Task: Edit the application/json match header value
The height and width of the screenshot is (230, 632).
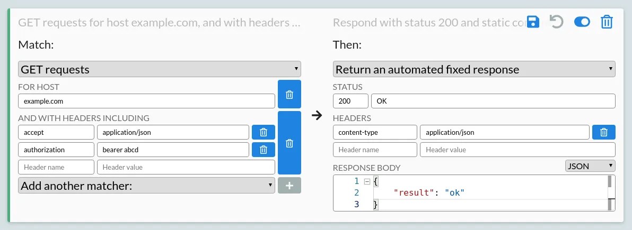Action: click(x=173, y=132)
